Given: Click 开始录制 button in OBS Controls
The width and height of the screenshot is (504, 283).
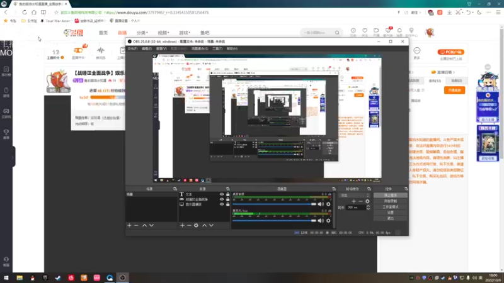Looking at the screenshot, I should [390, 201].
